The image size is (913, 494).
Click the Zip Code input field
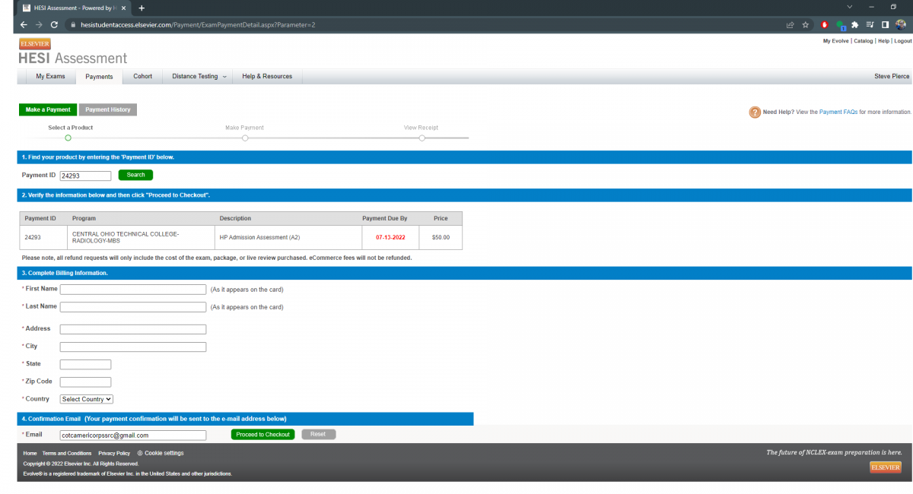pyautogui.click(x=86, y=382)
